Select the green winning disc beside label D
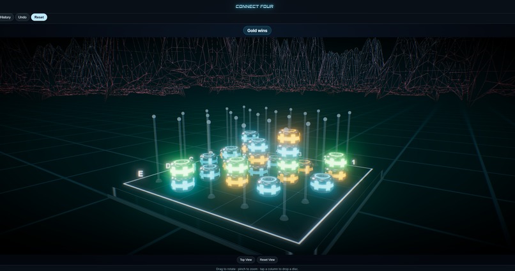Image resolution: width=515 pixels, height=271 pixels. (x=182, y=169)
